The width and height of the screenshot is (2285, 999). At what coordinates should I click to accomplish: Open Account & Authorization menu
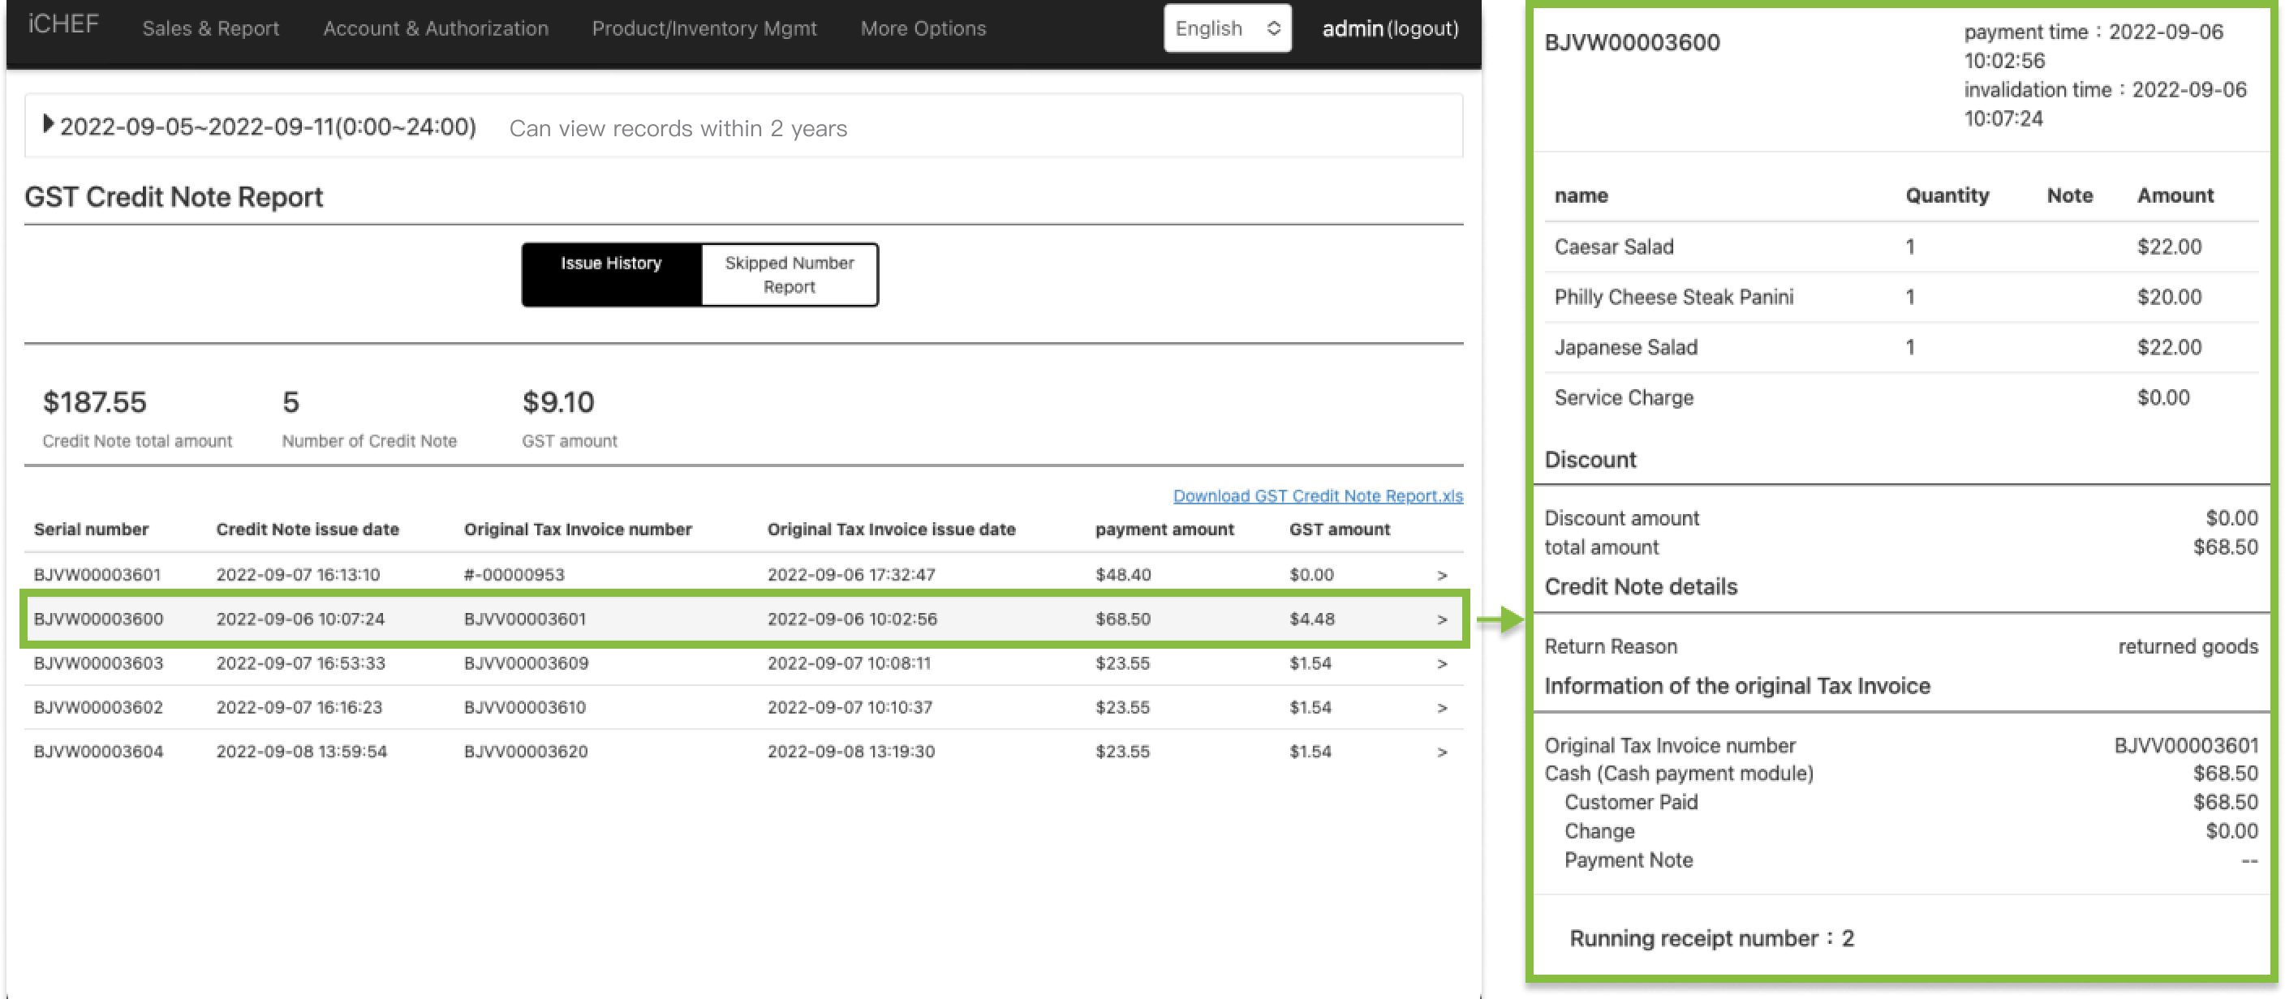436,28
